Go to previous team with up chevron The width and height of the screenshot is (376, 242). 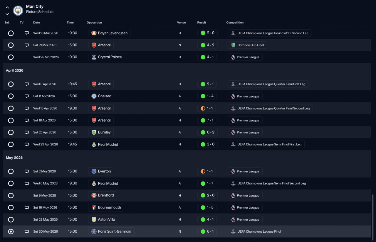7,8
